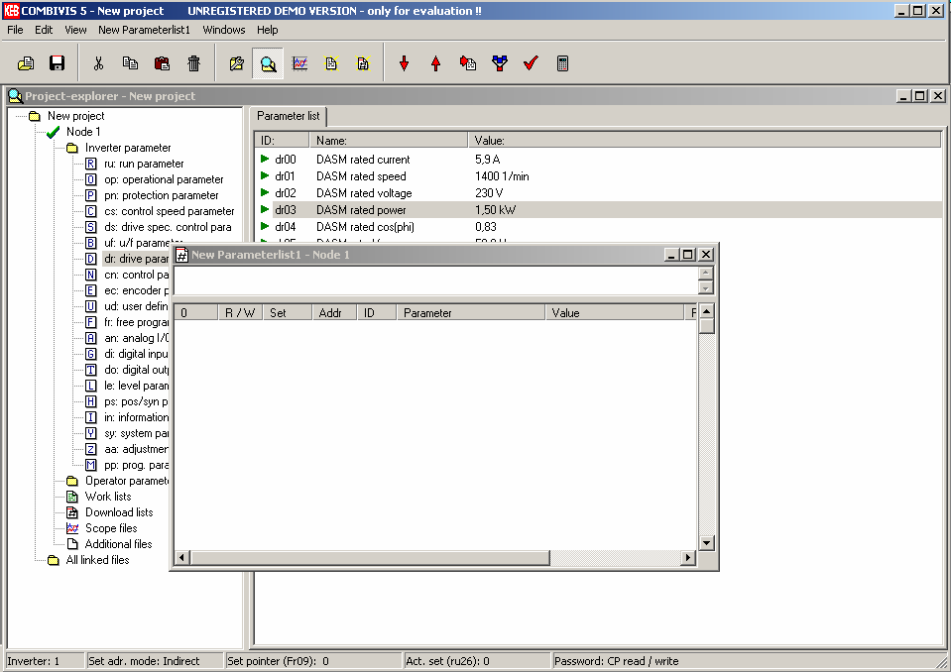Viewport: 951px width, 672px height.
Task: Open the File menu
Action: (x=15, y=30)
